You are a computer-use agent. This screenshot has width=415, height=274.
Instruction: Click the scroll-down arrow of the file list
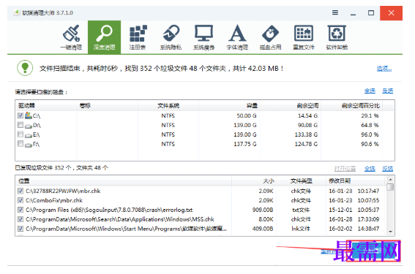[x=390, y=232]
